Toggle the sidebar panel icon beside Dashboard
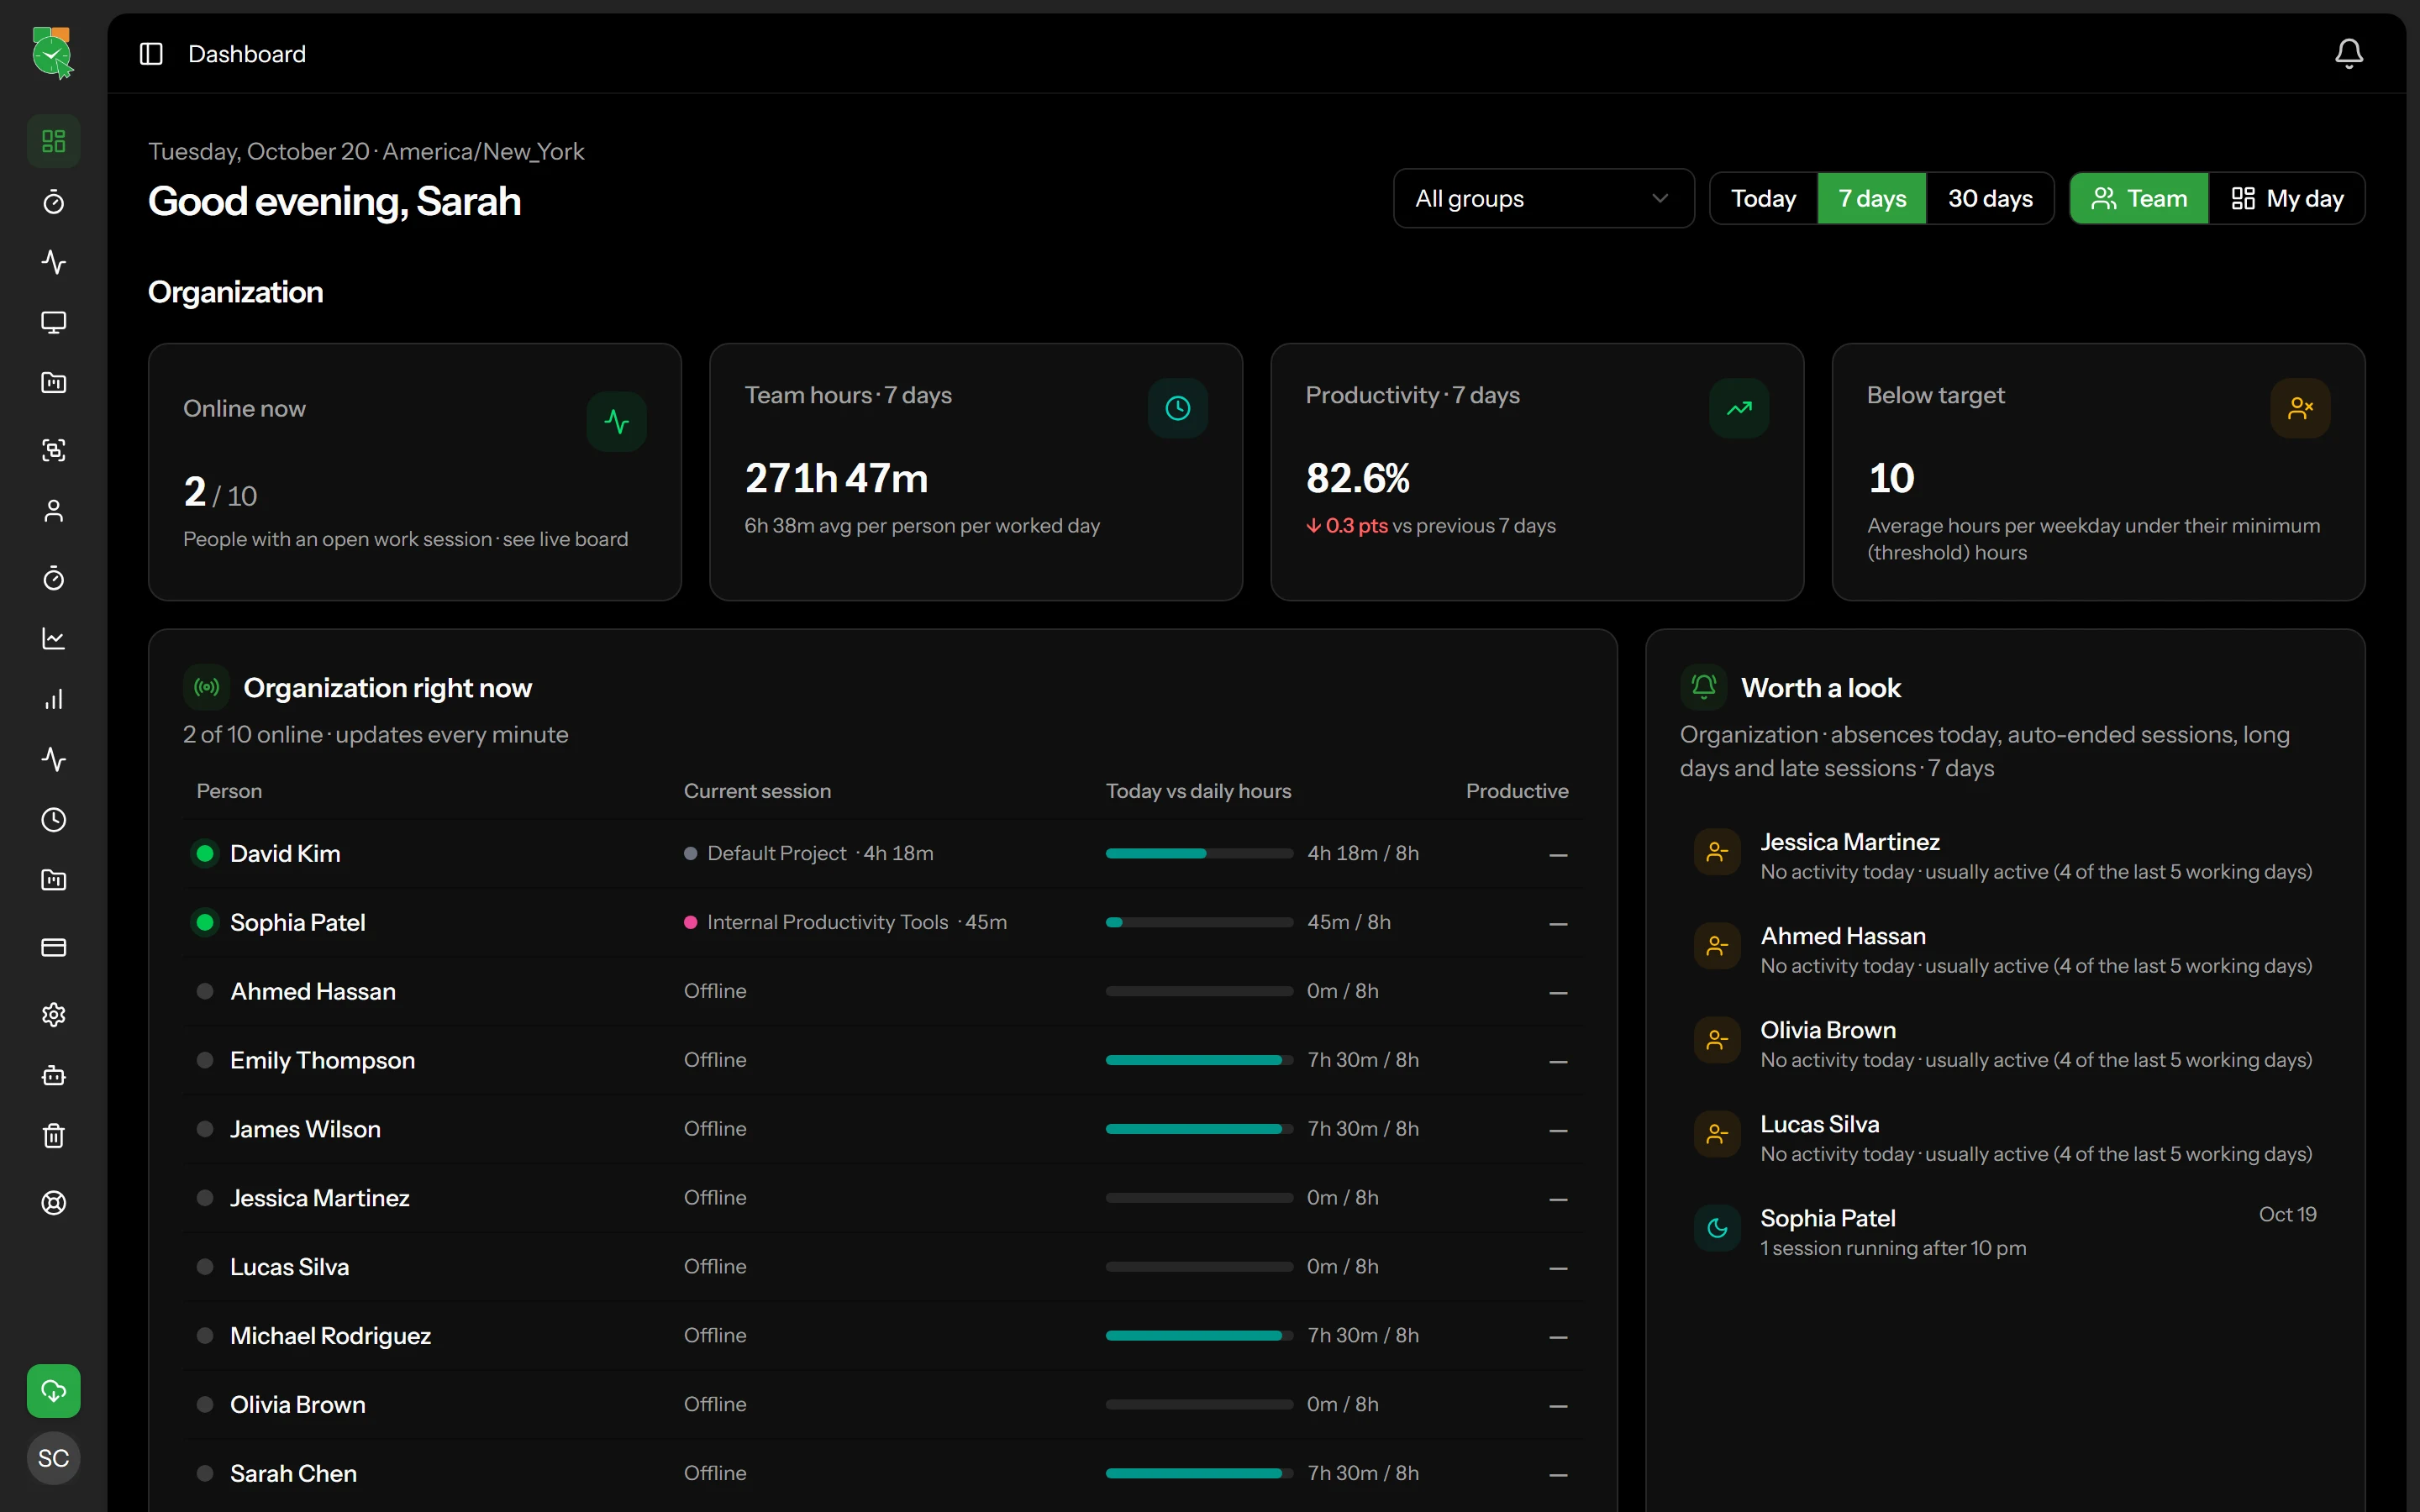The width and height of the screenshot is (2420, 1512). pyautogui.click(x=151, y=53)
